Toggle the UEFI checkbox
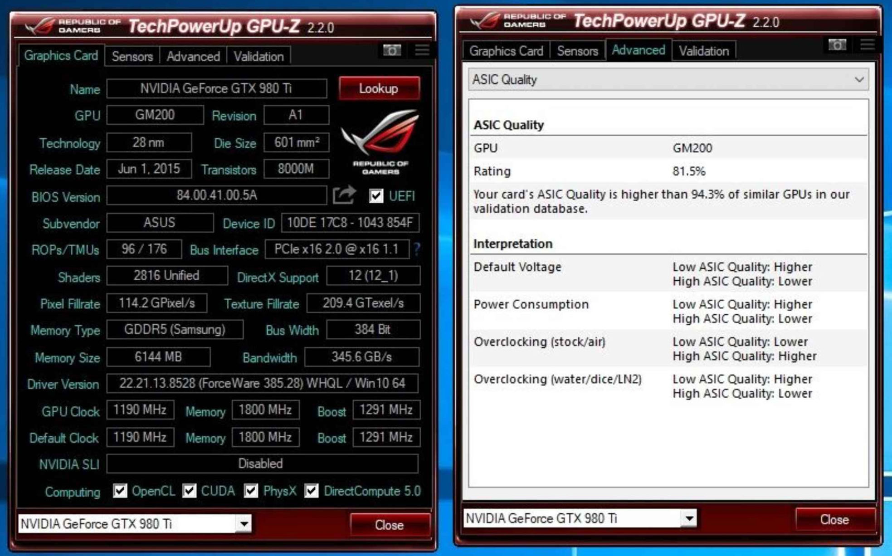The width and height of the screenshot is (892, 556). (376, 196)
